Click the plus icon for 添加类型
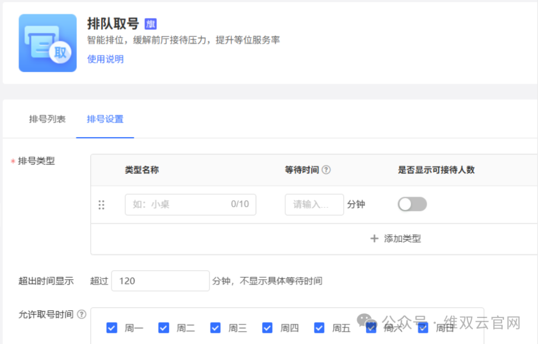 pos(375,239)
